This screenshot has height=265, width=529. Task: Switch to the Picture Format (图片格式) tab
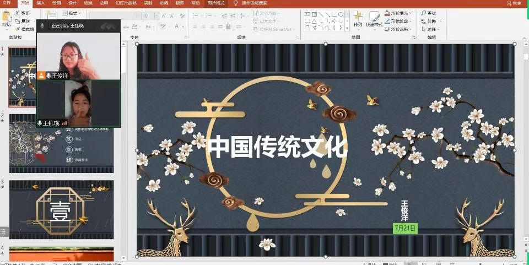point(216,3)
